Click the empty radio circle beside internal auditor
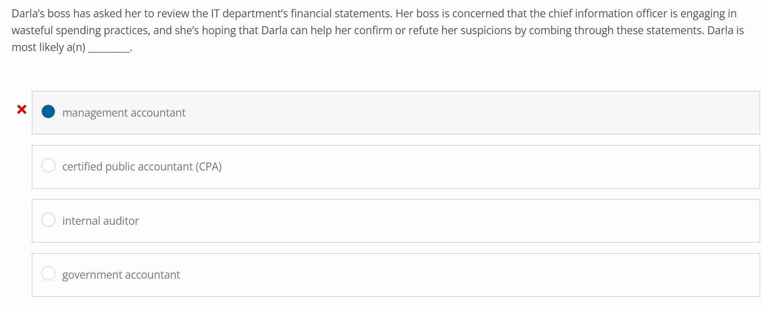Screen dimensions: 762x310 [48, 219]
